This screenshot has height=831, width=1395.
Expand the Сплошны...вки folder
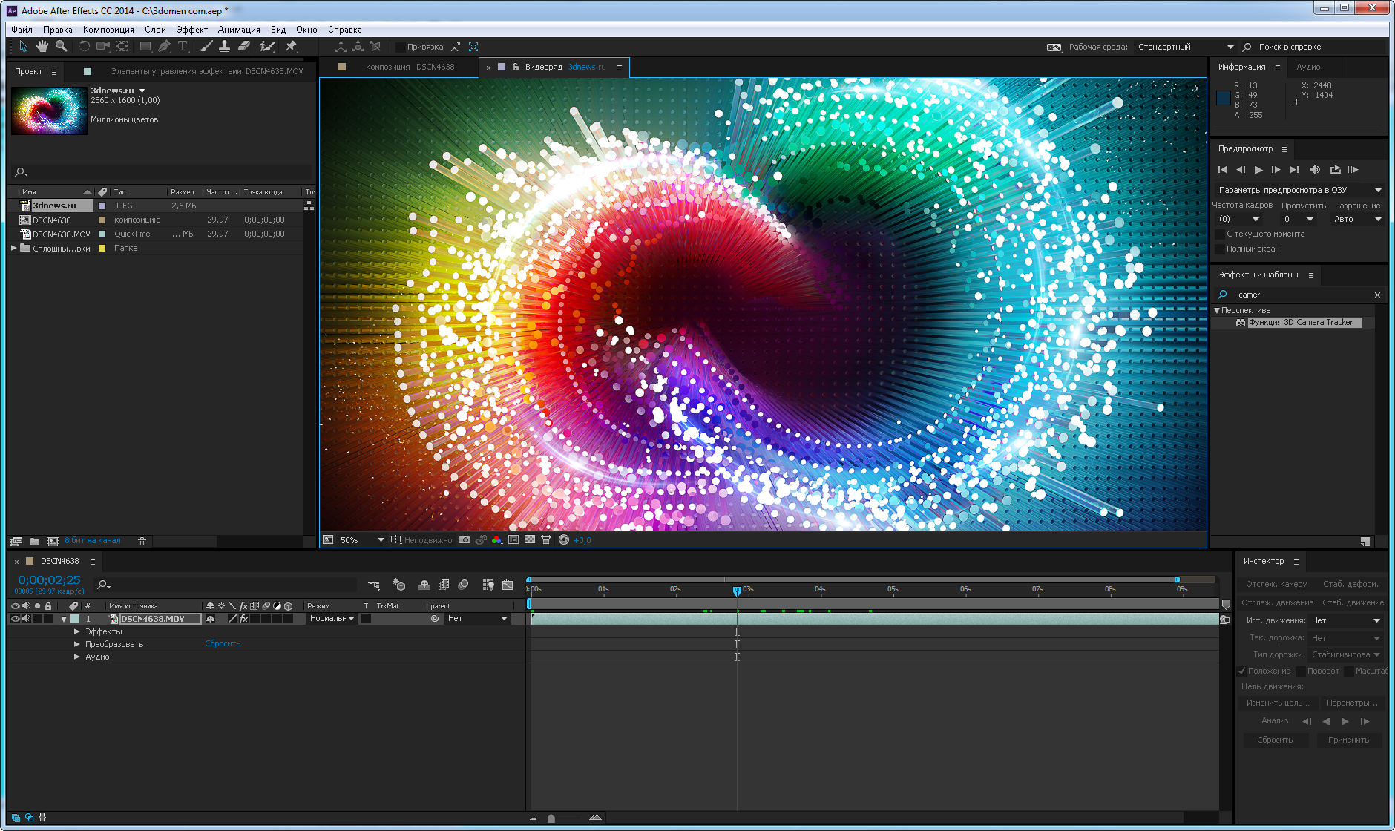[x=14, y=248]
